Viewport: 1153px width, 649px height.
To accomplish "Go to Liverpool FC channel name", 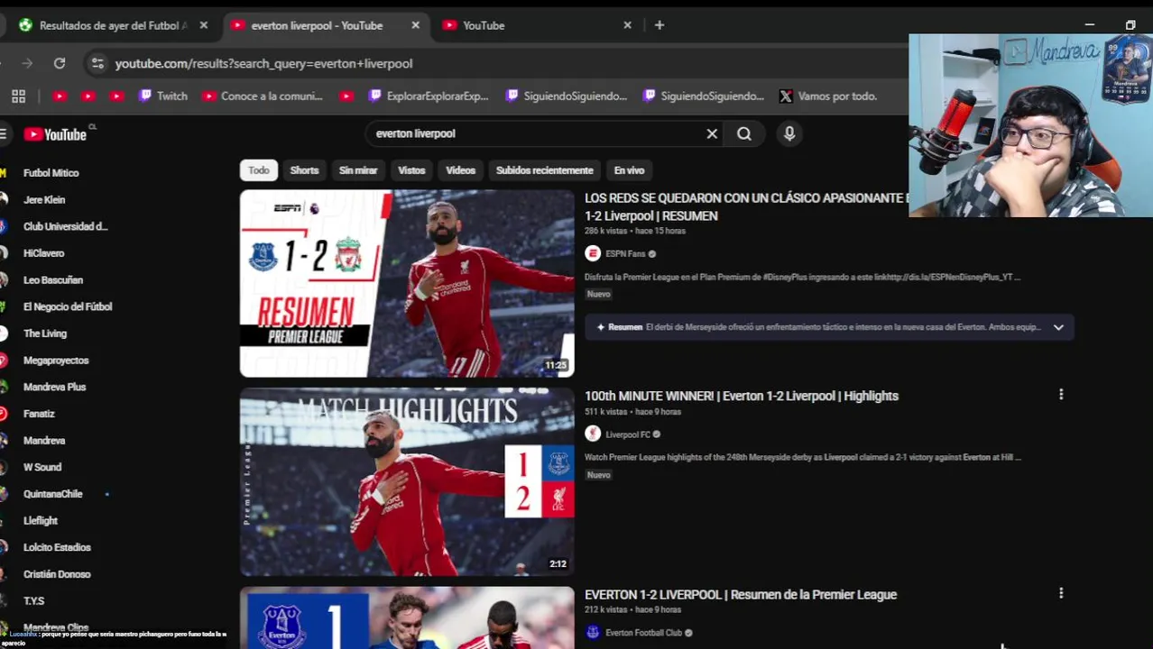I will (x=628, y=434).
